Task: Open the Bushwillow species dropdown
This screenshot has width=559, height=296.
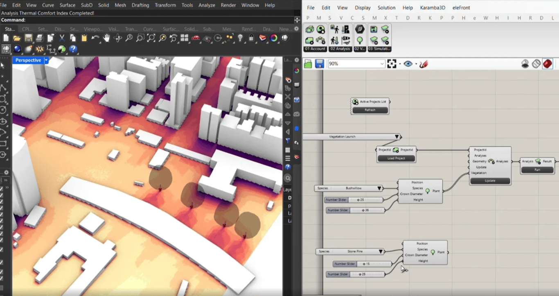Action: 379,188
